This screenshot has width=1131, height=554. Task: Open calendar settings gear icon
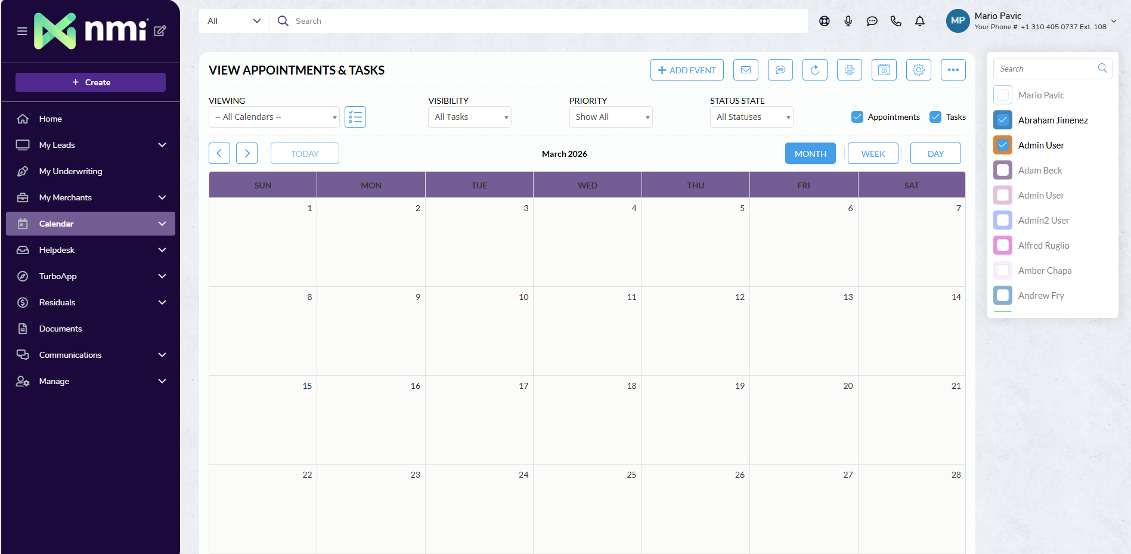[x=918, y=70]
